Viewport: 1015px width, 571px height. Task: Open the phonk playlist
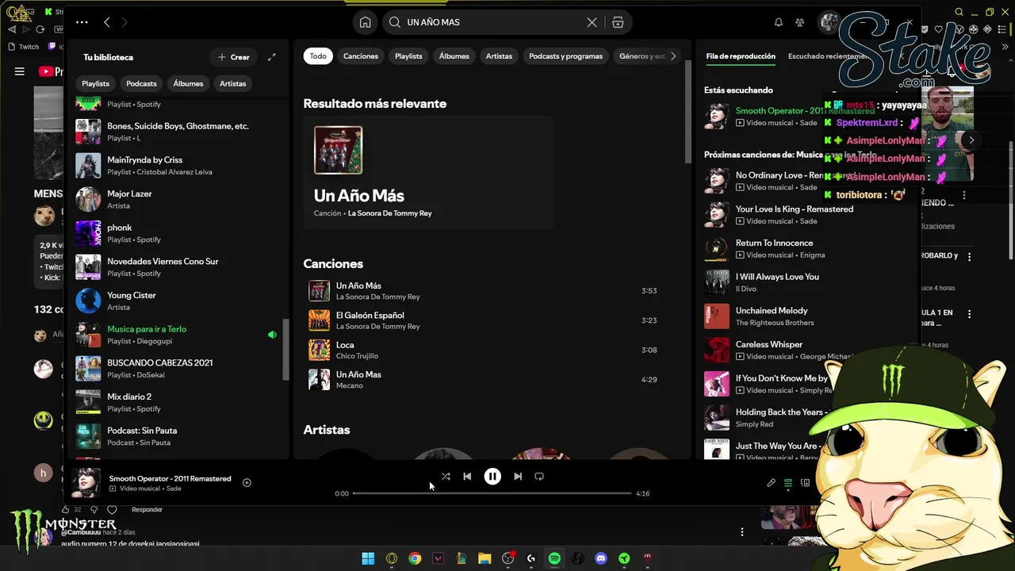[179, 233]
